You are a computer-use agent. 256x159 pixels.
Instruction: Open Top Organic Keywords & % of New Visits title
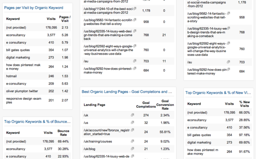[218, 93]
